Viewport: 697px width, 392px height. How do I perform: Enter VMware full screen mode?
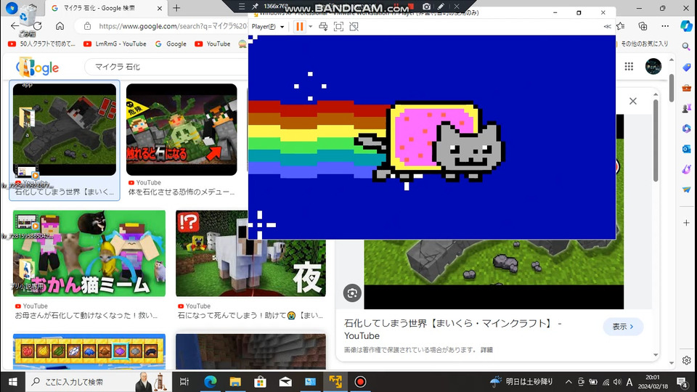point(338,27)
